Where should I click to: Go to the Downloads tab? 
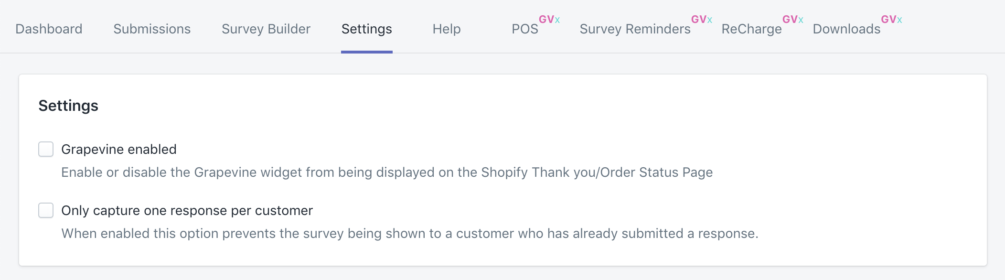(846, 29)
